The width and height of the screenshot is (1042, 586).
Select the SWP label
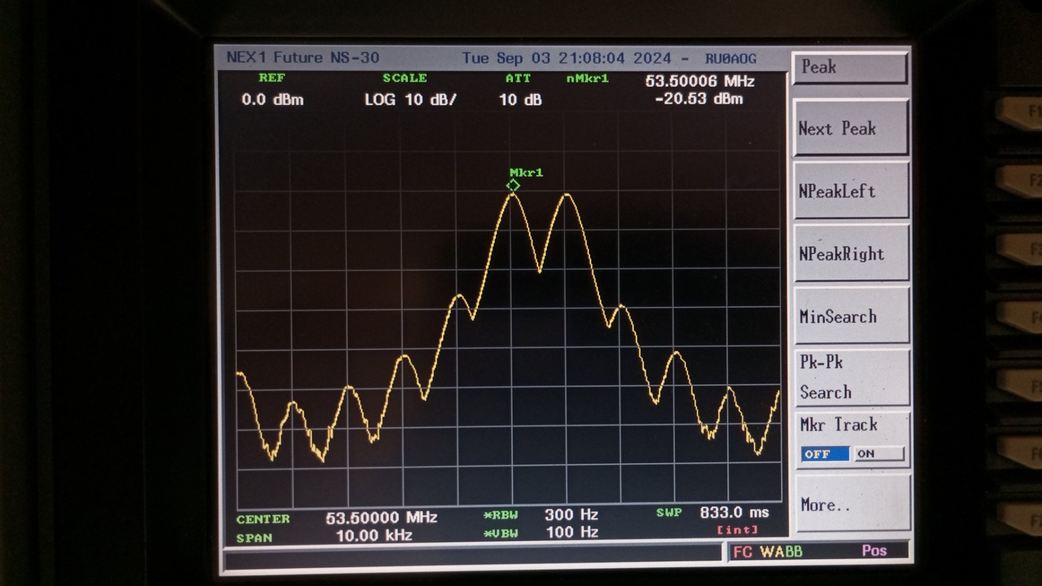pyautogui.click(x=669, y=513)
